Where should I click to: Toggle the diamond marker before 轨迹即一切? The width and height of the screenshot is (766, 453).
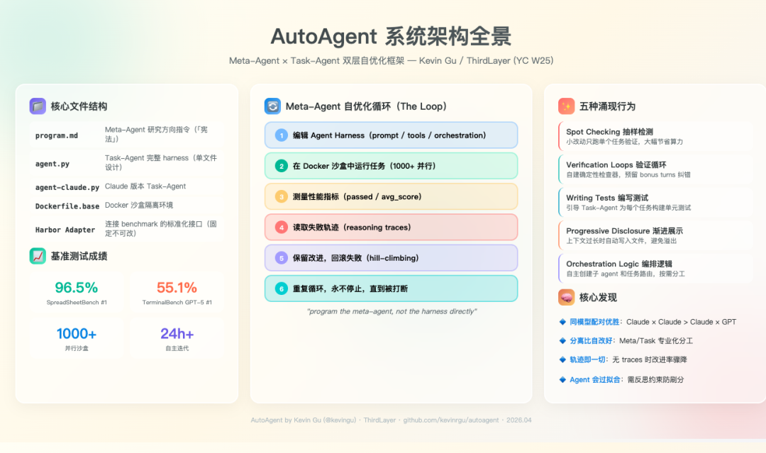(x=562, y=359)
